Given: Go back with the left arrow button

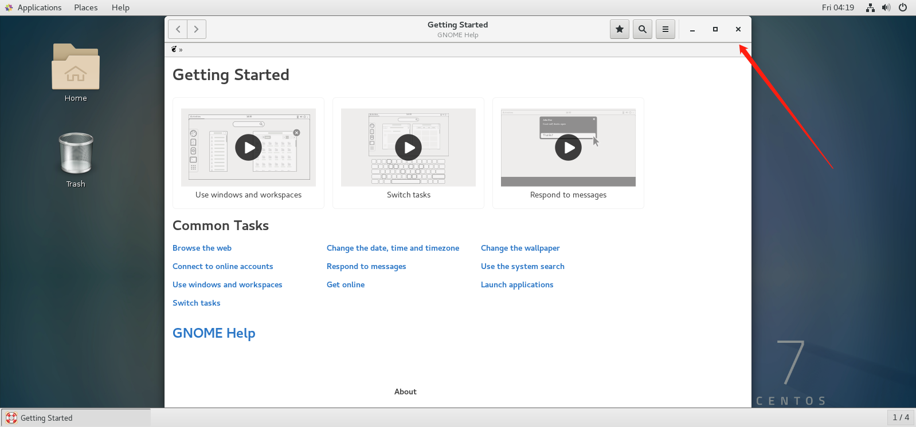Looking at the screenshot, I should [x=178, y=29].
